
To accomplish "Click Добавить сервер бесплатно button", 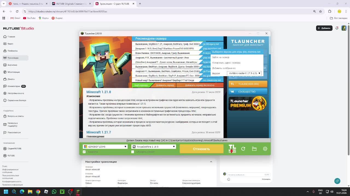I will (x=200, y=85).
